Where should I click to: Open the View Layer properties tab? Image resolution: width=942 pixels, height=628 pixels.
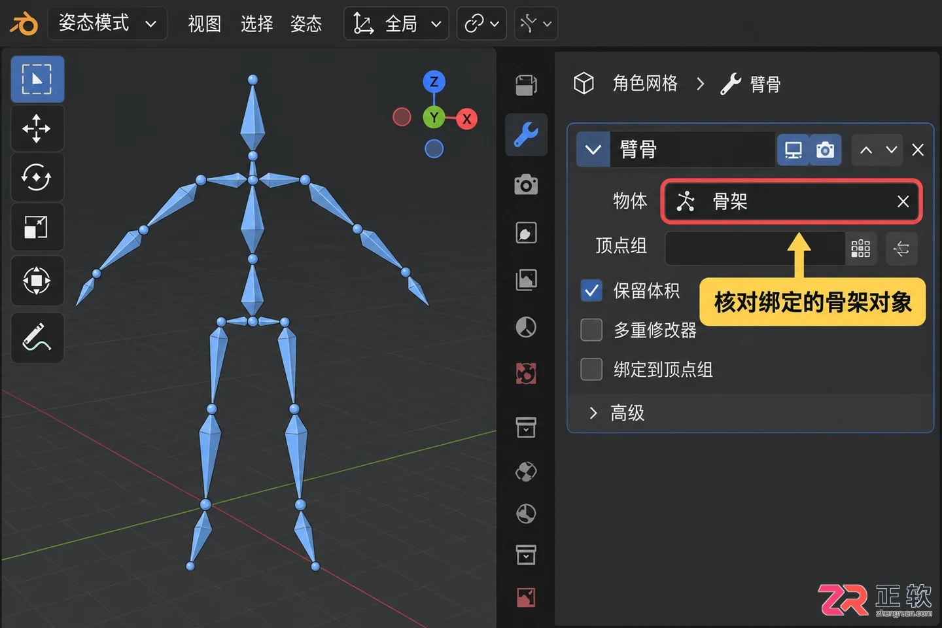click(526, 280)
